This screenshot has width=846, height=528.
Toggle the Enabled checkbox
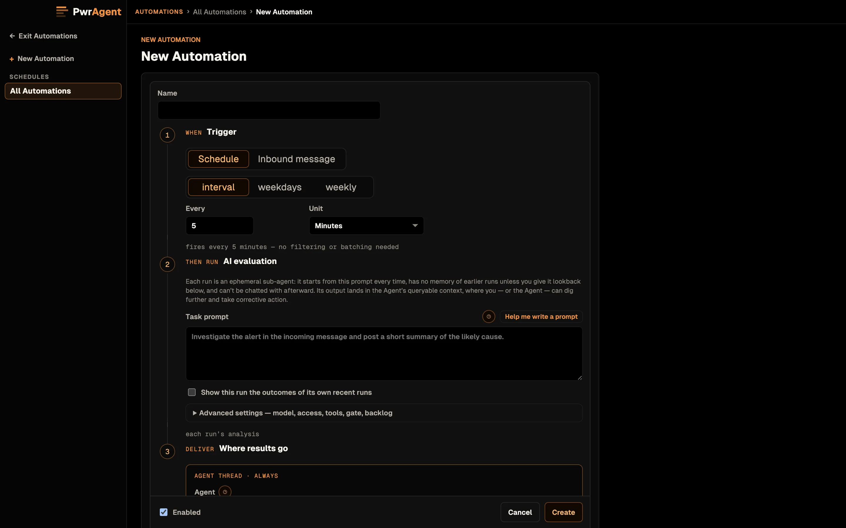tap(164, 512)
